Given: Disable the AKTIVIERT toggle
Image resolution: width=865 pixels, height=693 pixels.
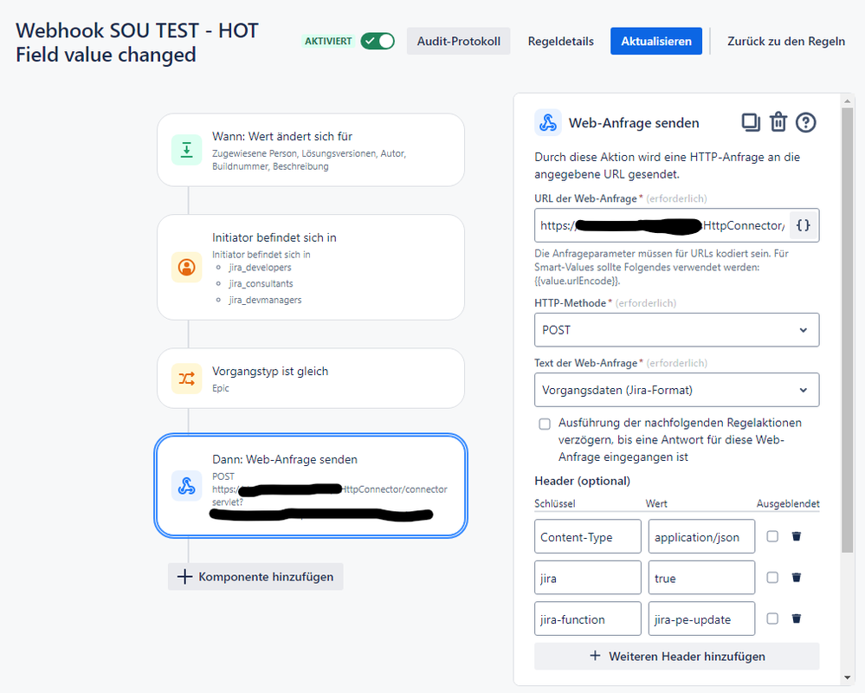Looking at the screenshot, I should pyautogui.click(x=378, y=41).
